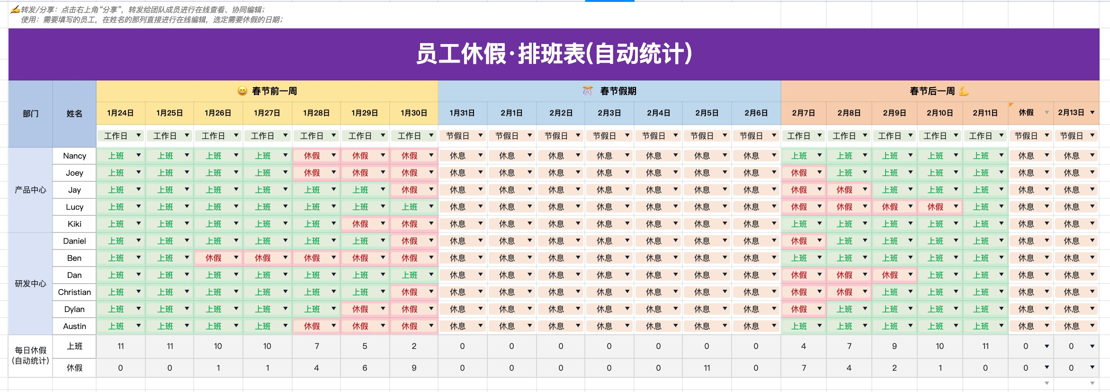Select the 研发中心 department cell
Viewport: 1110px width, 392px height.
click(30, 284)
